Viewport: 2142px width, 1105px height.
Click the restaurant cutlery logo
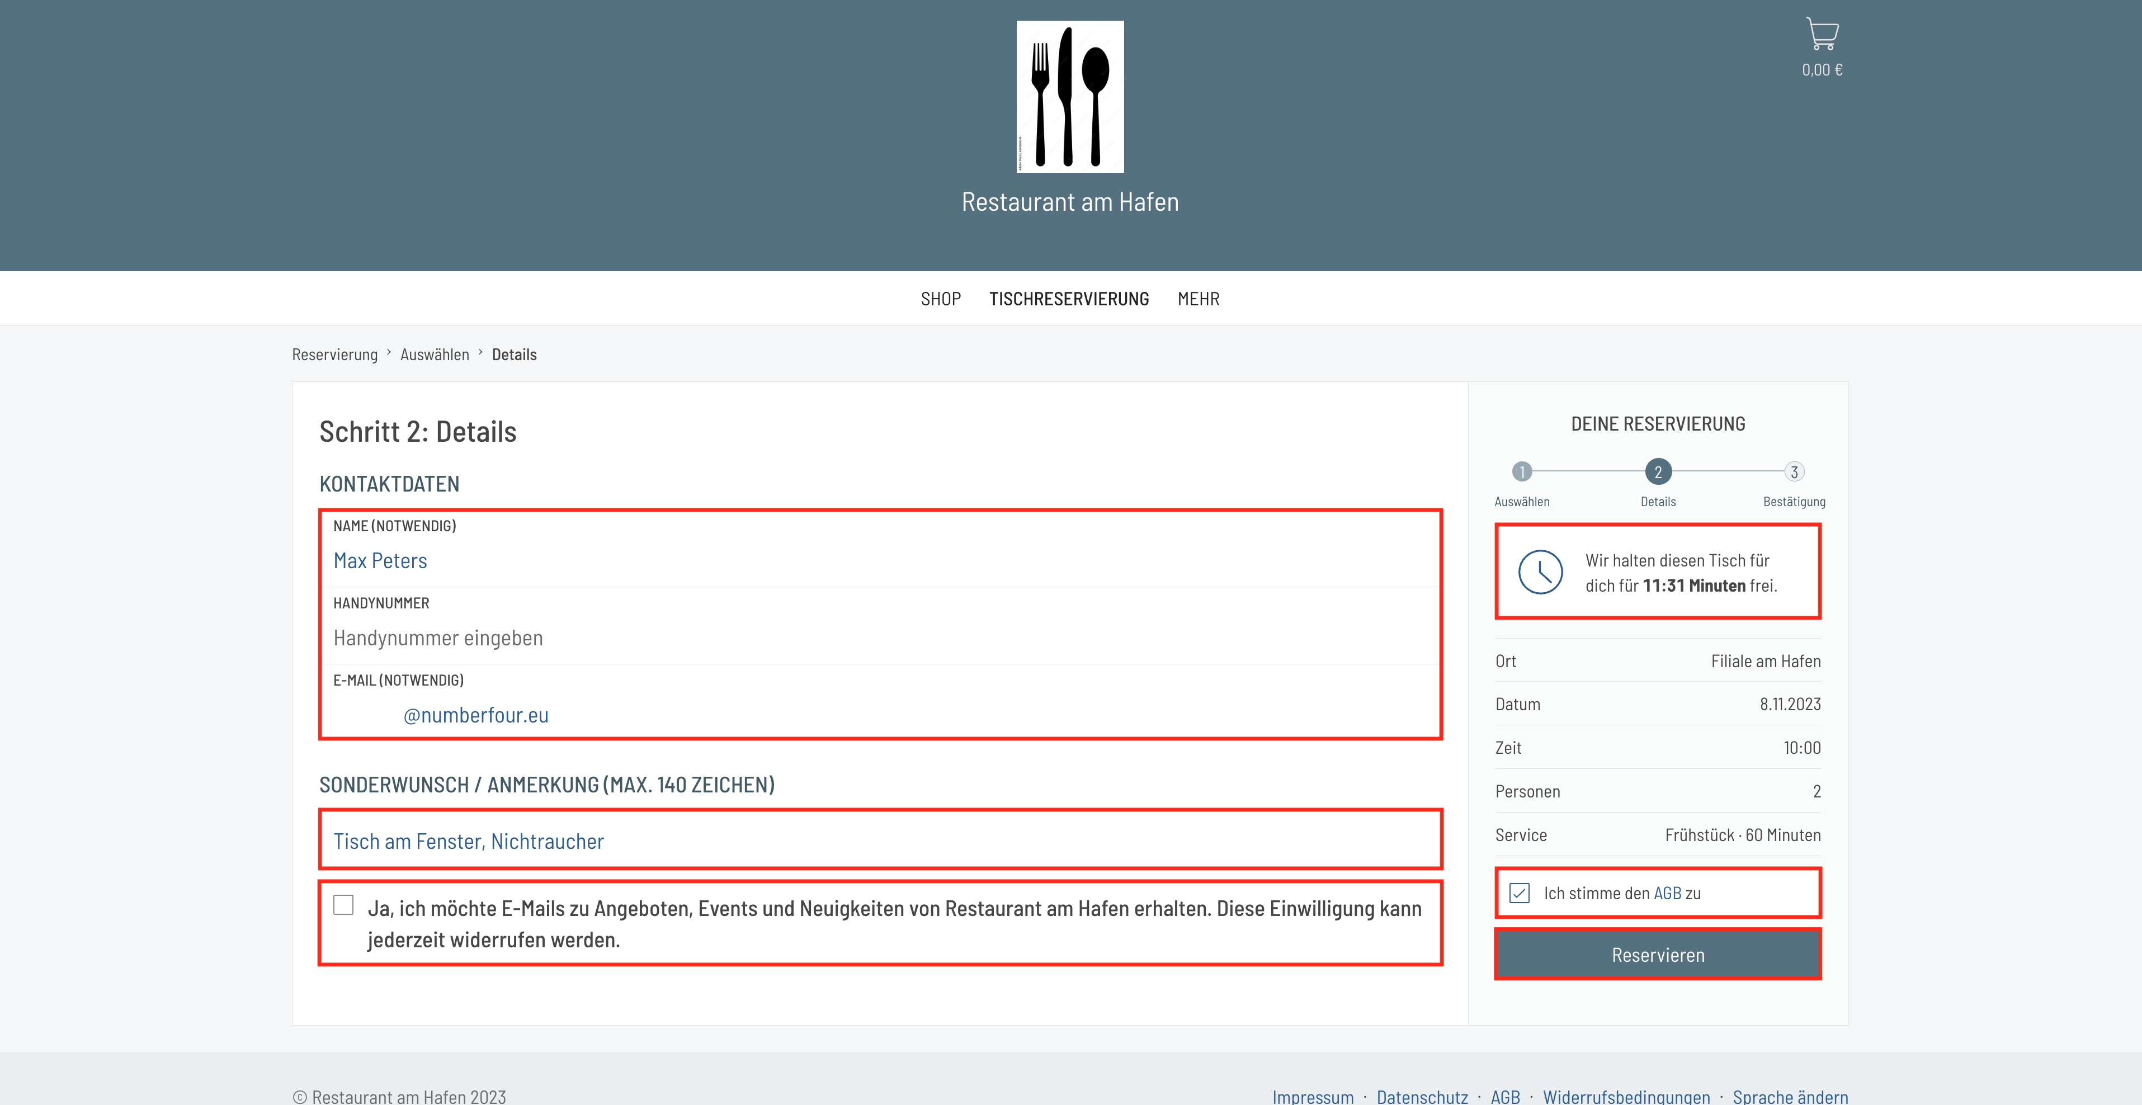tap(1070, 96)
